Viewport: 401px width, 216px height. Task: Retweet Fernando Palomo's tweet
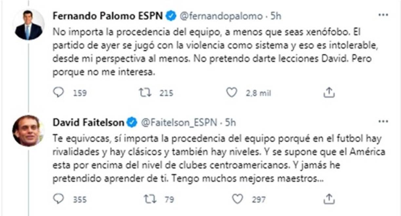(144, 93)
